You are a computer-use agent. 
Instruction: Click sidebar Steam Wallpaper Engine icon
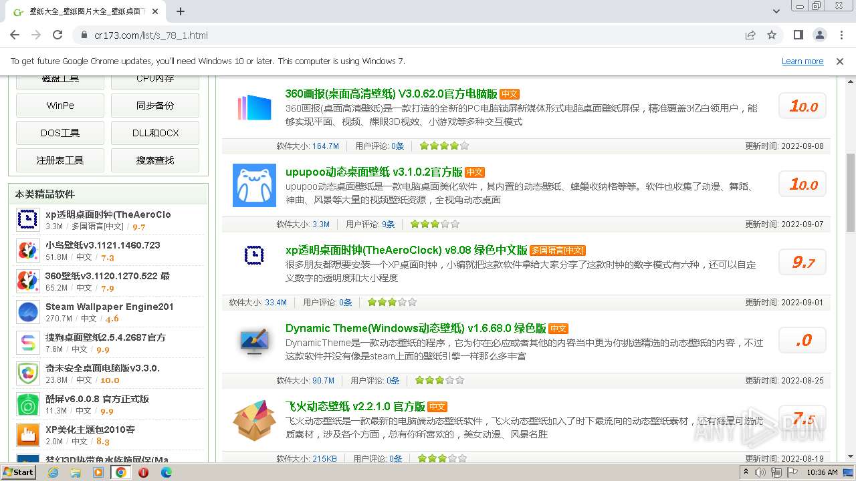(27, 312)
